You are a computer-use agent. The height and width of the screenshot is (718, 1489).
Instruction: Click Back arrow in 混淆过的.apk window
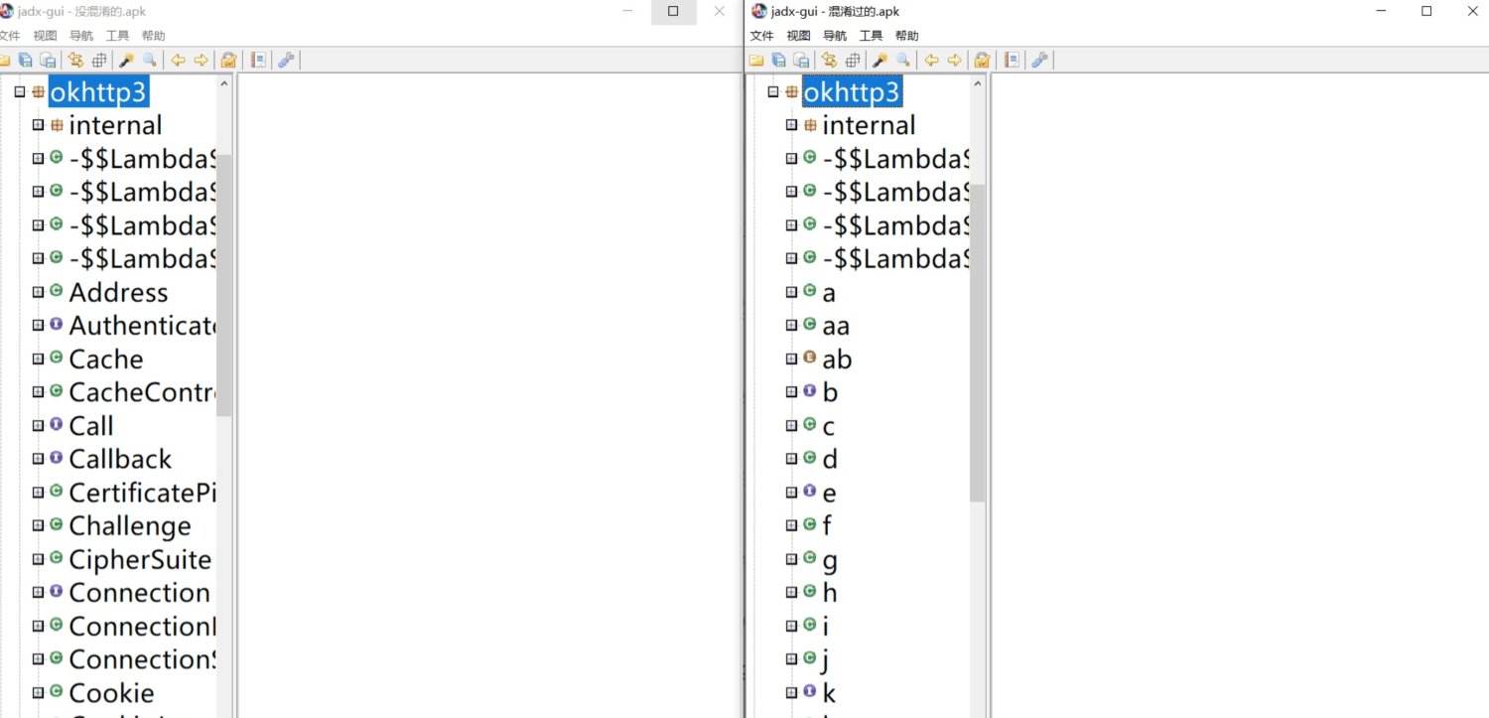931,61
